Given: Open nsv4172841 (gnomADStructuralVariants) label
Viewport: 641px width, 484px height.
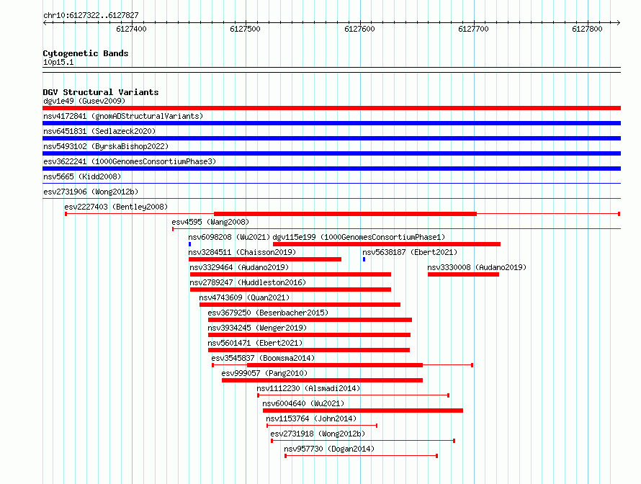Looking at the screenshot, I should 123,116.
